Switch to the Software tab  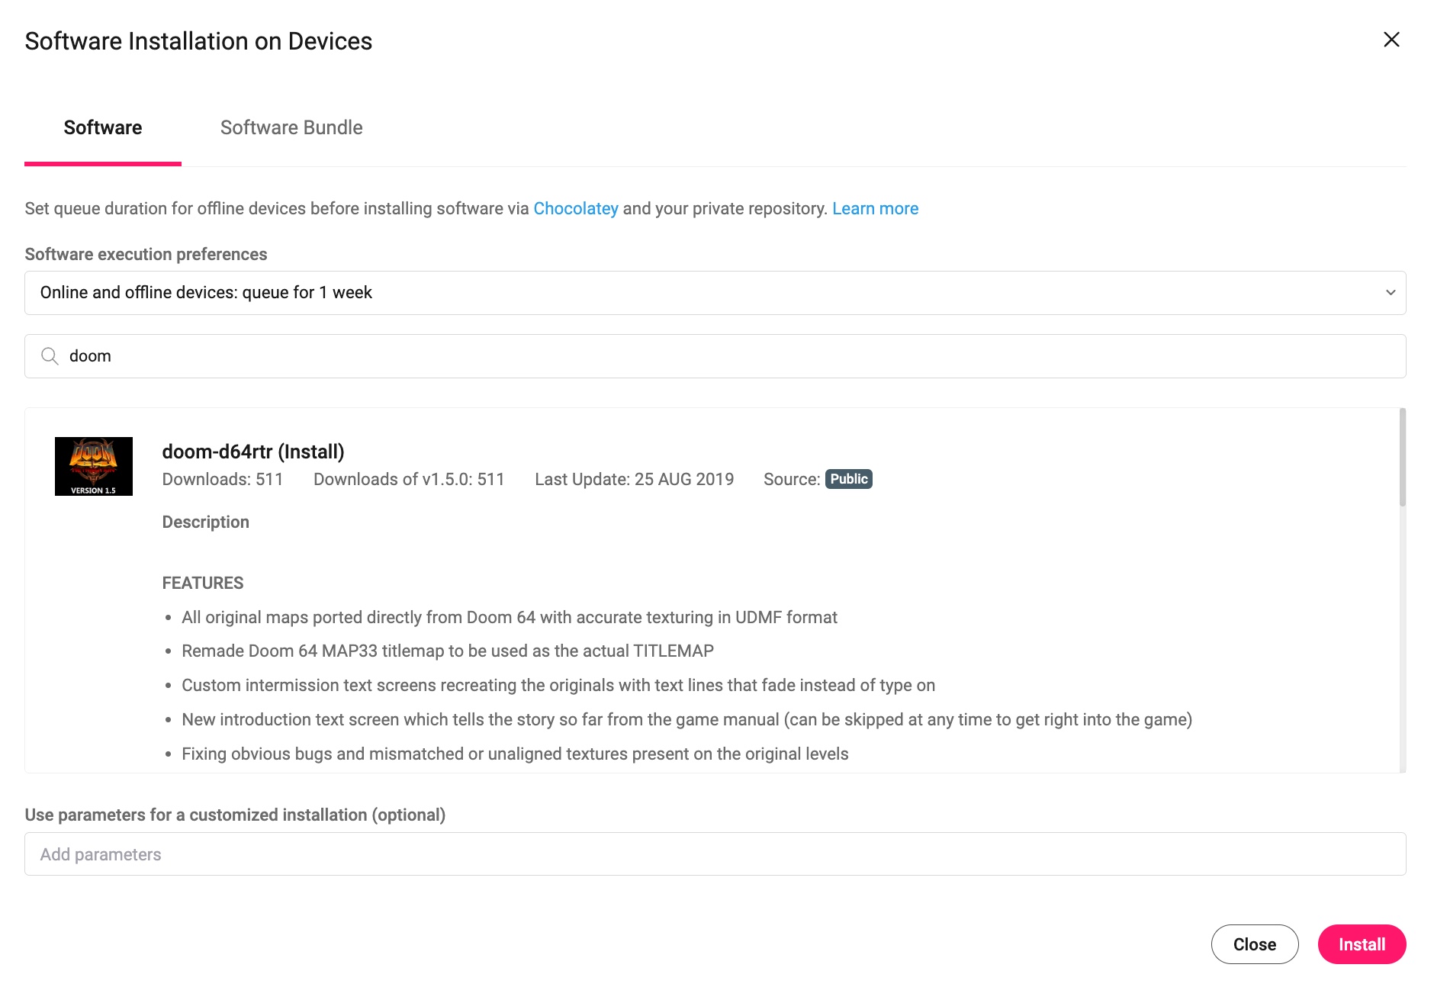[x=103, y=127]
